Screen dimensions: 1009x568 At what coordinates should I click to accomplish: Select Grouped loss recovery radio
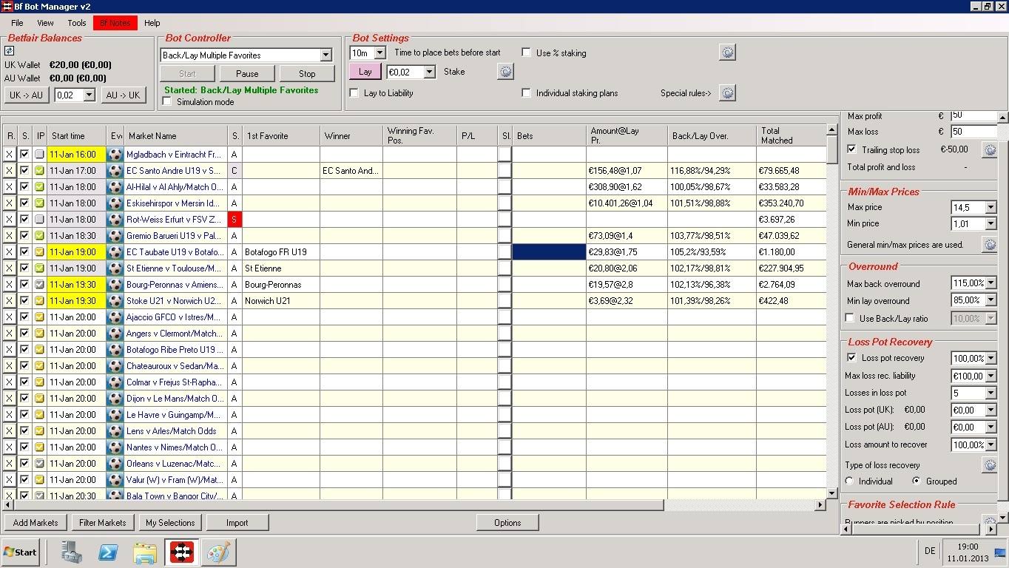tap(917, 481)
